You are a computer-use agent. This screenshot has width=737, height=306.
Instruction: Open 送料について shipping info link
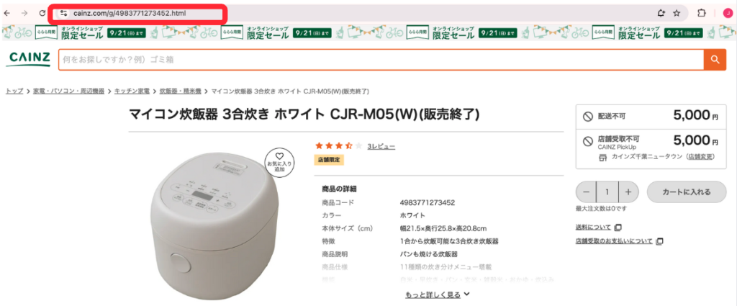click(594, 228)
